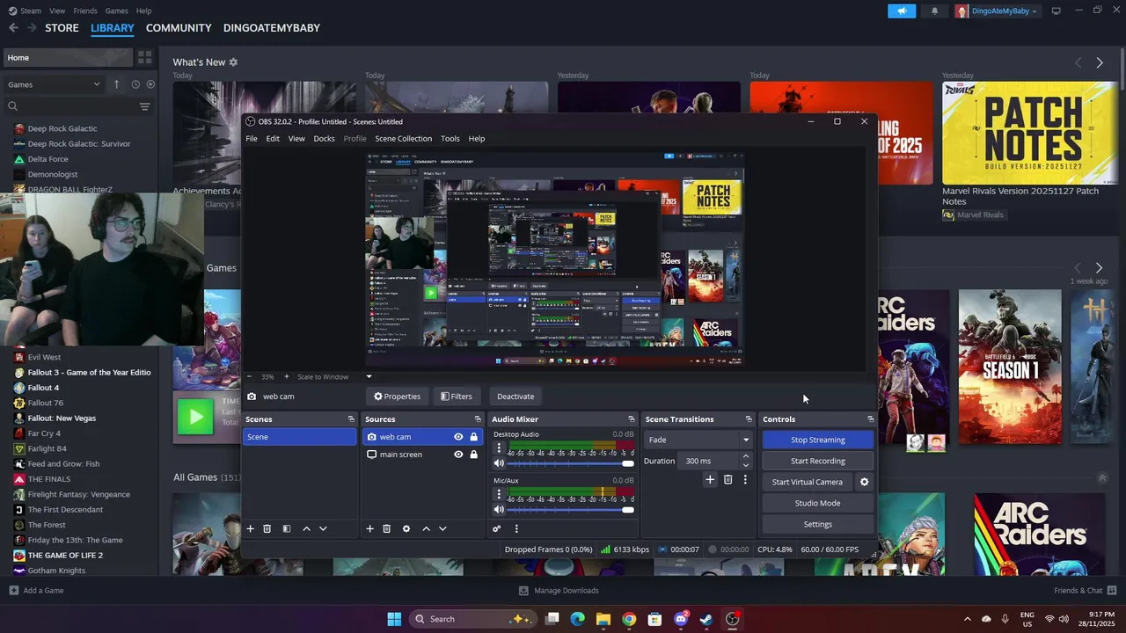Move scene down in Scenes dock
Screen dimensions: 1126x633
(x=323, y=528)
